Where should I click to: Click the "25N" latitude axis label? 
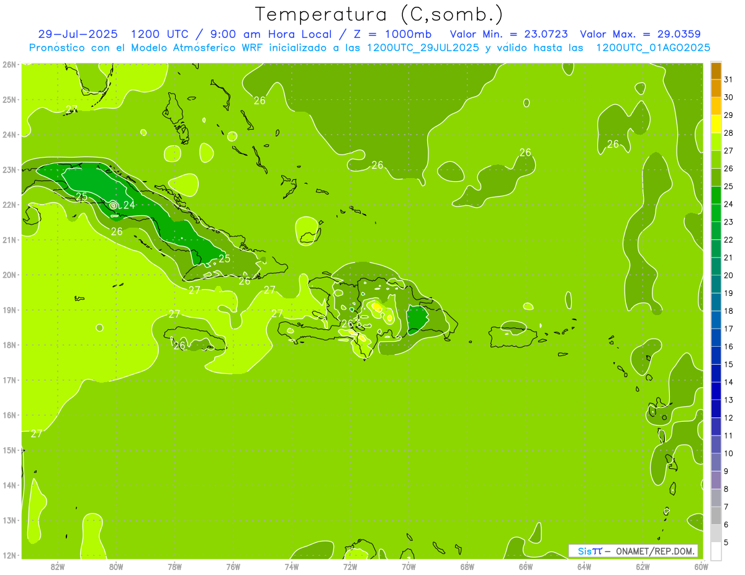point(9,100)
